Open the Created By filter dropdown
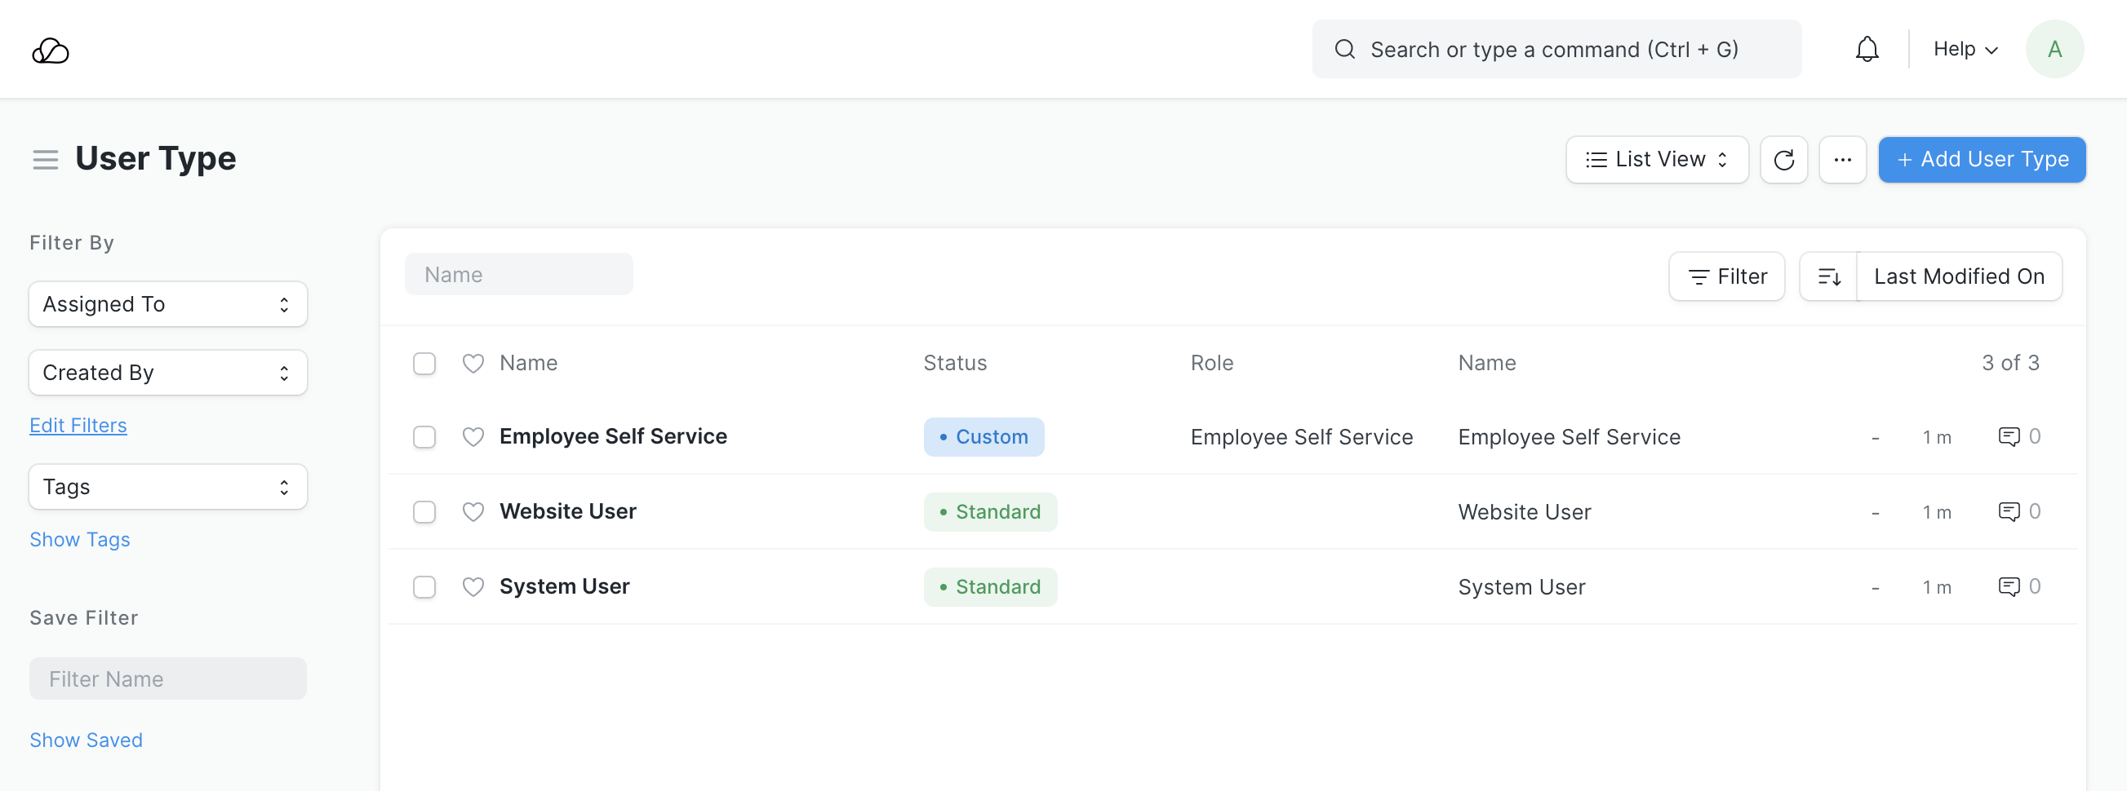2127x791 pixels. [167, 373]
